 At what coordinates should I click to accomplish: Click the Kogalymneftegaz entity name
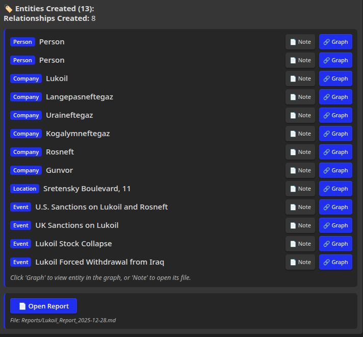click(78, 134)
